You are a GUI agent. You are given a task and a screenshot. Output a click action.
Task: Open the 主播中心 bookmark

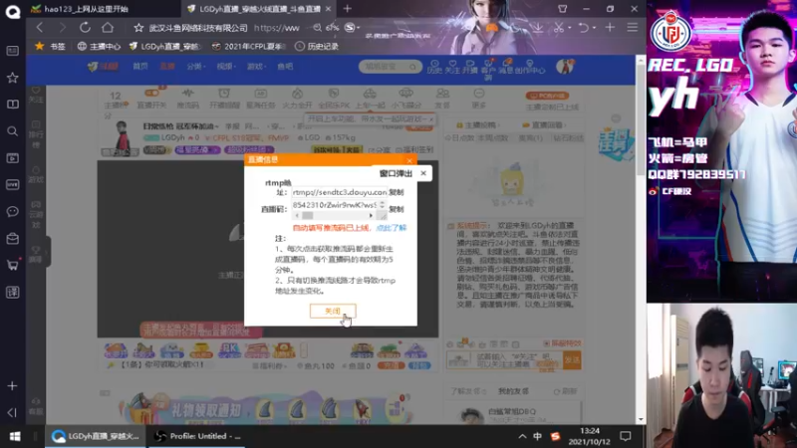[99, 46]
